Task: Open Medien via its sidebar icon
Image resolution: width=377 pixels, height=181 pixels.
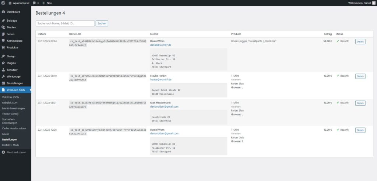Action: point(3,27)
